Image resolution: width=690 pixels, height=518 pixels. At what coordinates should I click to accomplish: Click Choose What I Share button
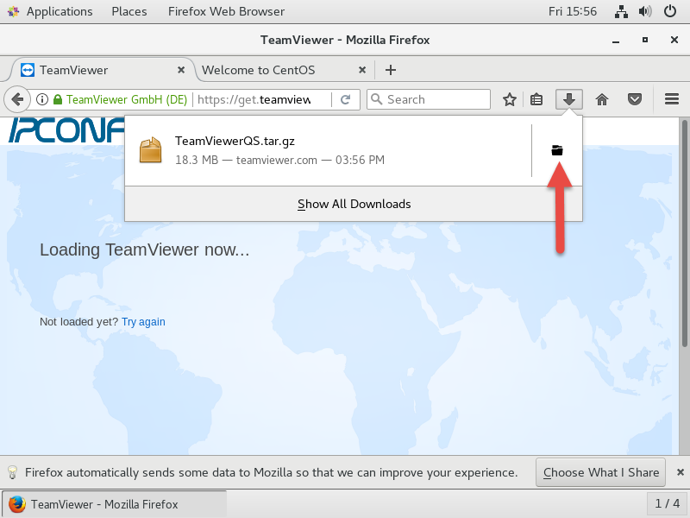[x=600, y=472]
